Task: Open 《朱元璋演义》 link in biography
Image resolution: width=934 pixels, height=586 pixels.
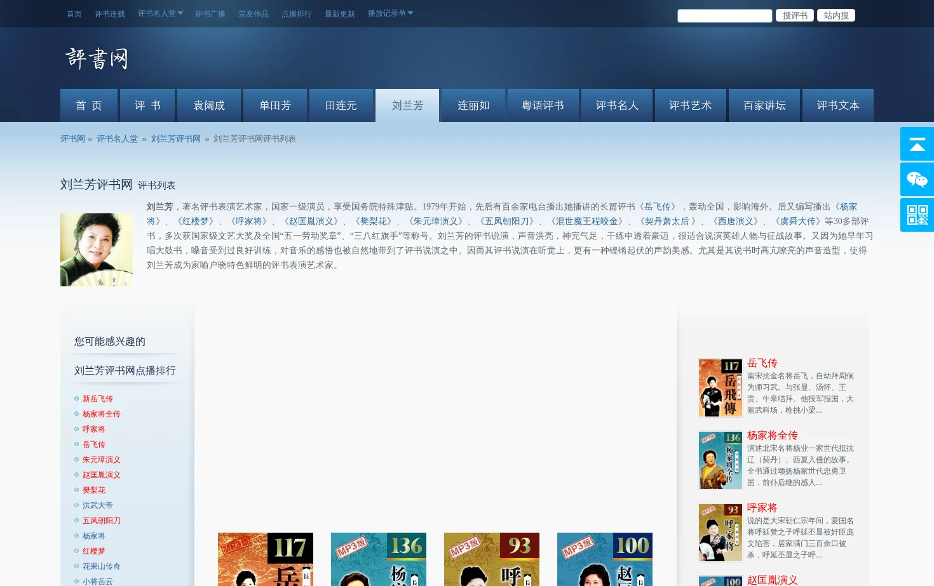Action: pyautogui.click(x=435, y=222)
